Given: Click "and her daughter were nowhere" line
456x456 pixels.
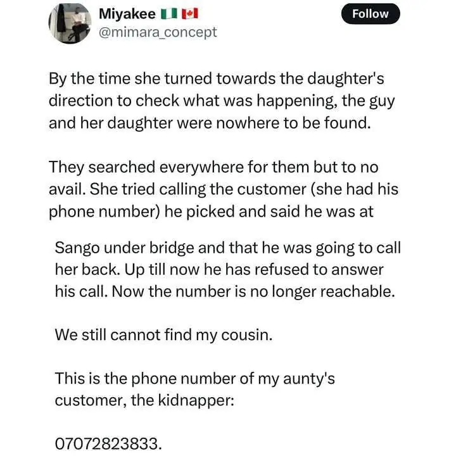Looking at the screenshot, I should (207, 122).
